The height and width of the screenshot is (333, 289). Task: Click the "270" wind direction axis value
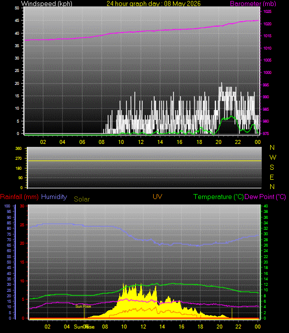pos(18,158)
